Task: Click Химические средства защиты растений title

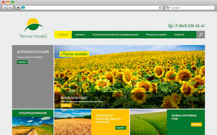Action: click(x=108, y=119)
